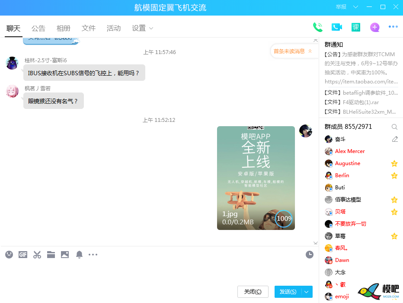This screenshot has height=303, width=403.
Task: Open the 活动 tab
Action: click(114, 28)
